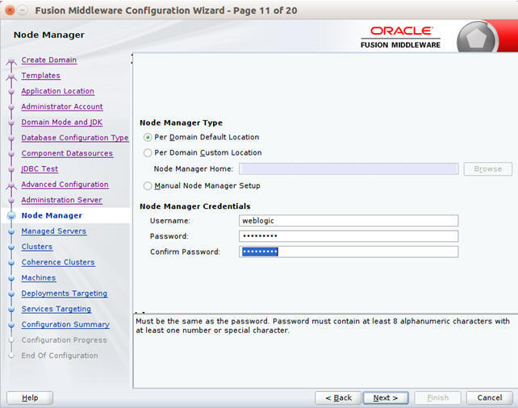Click the Node Manager Home field
The width and height of the screenshot is (518, 408).
(349, 169)
